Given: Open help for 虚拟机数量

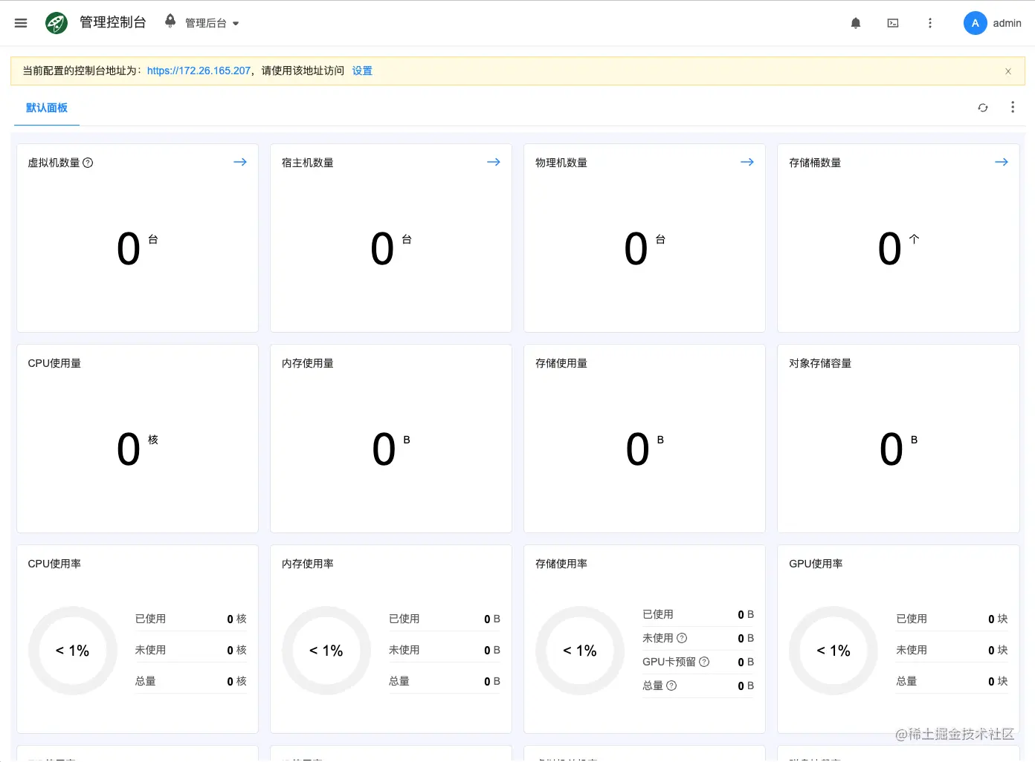Looking at the screenshot, I should tap(88, 163).
